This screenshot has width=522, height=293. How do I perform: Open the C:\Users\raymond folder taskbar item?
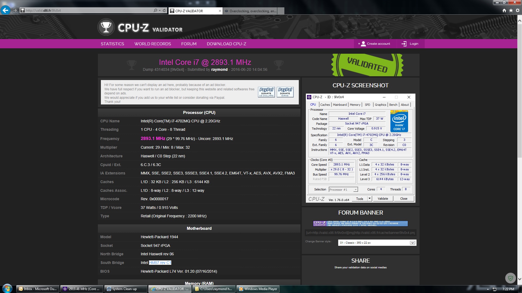point(214,289)
